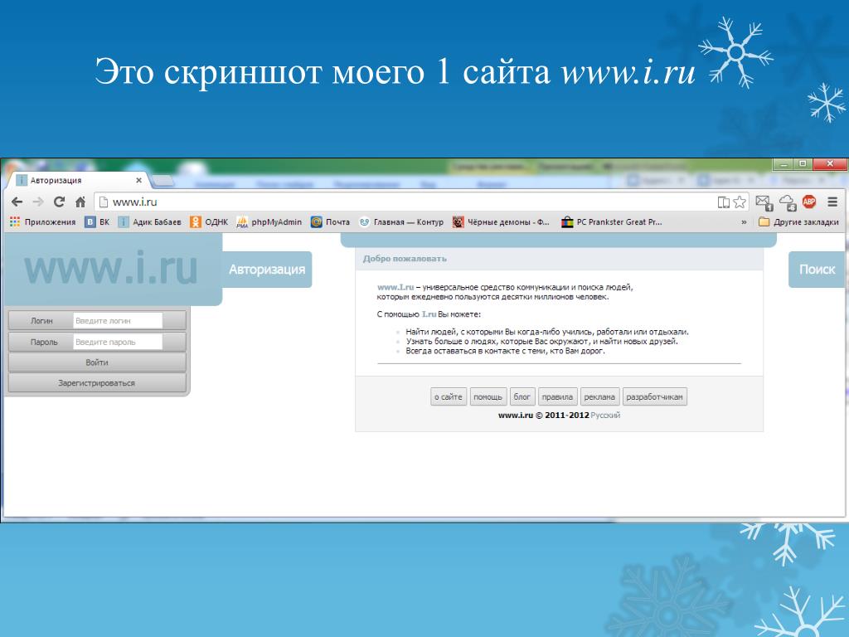Open the Другие закладки folder

click(798, 222)
